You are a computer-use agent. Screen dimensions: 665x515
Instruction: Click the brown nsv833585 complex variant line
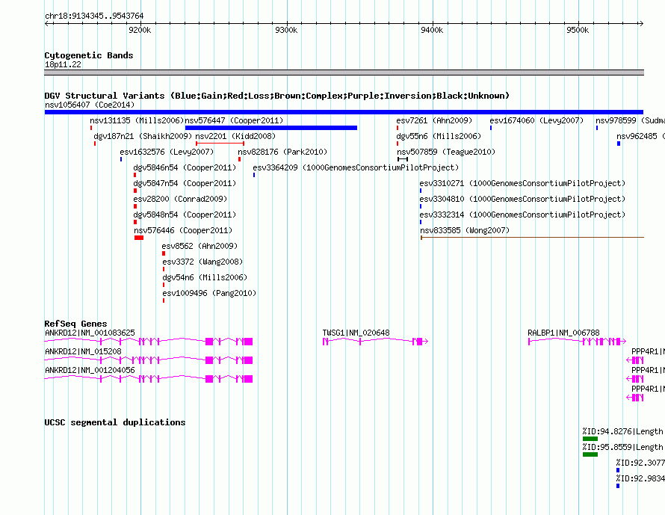click(x=532, y=238)
